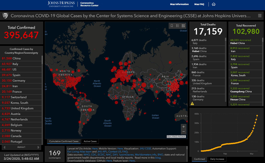Image resolution: width=265 pixels, height=163 pixels.
Task: Open the hamburger menu in the title bar
Action: 260,16
